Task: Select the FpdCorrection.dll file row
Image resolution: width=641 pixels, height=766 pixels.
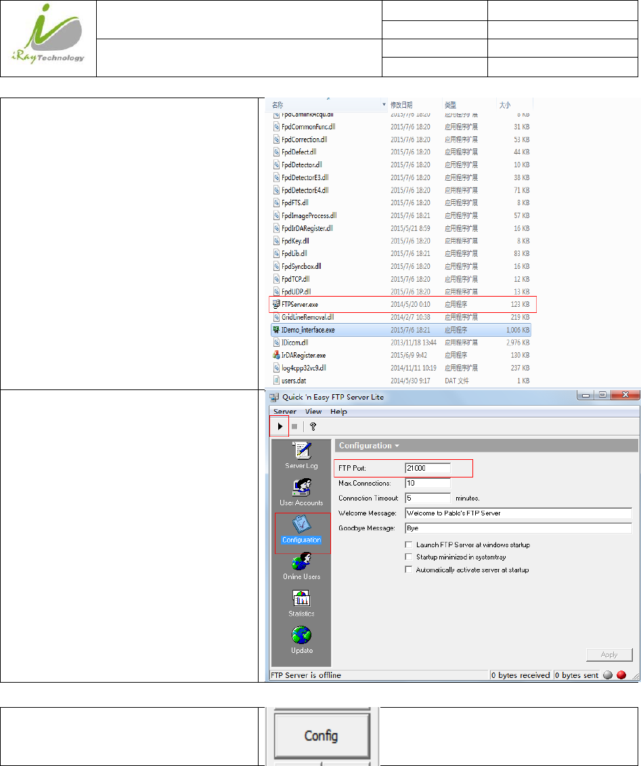Action: (401, 140)
